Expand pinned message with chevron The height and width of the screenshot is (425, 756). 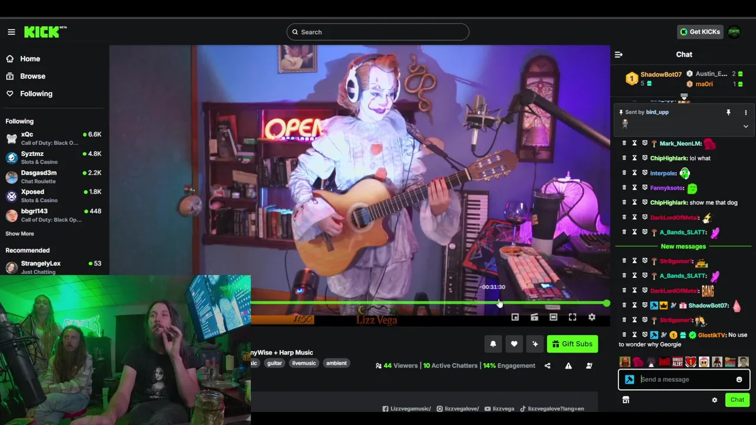745,126
